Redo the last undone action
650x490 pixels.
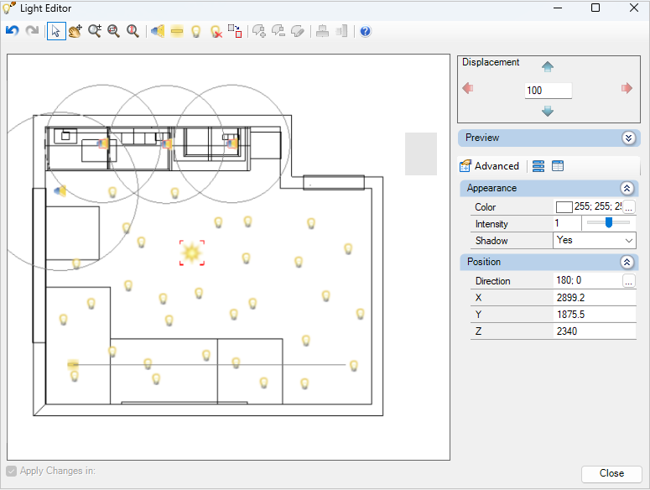pos(32,31)
